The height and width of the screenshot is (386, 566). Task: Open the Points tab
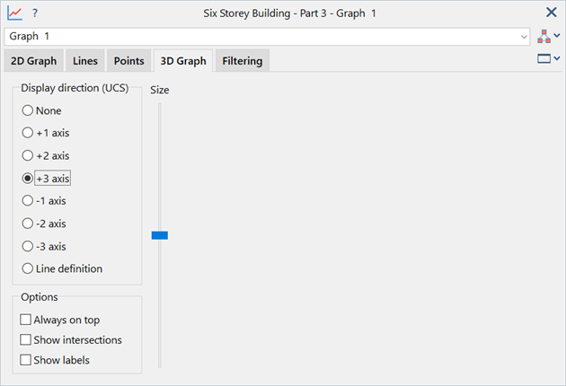click(x=128, y=61)
